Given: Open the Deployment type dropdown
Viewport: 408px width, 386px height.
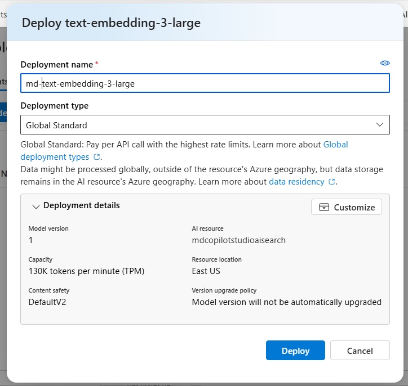Looking at the screenshot, I should [205, 125].
